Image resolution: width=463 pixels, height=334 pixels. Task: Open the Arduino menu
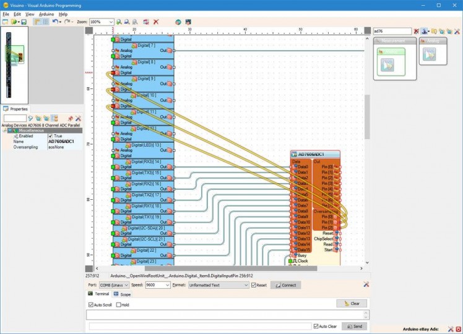coord(46,14)
